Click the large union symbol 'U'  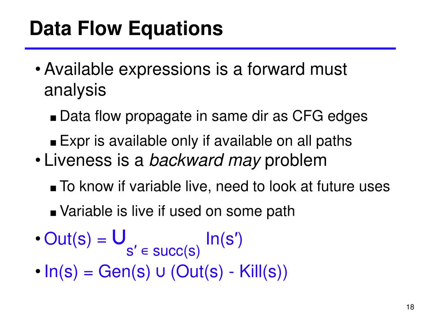coord(119,237)
